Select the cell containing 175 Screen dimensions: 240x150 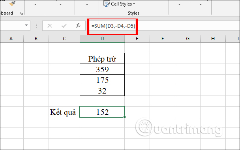coord(102,80)
